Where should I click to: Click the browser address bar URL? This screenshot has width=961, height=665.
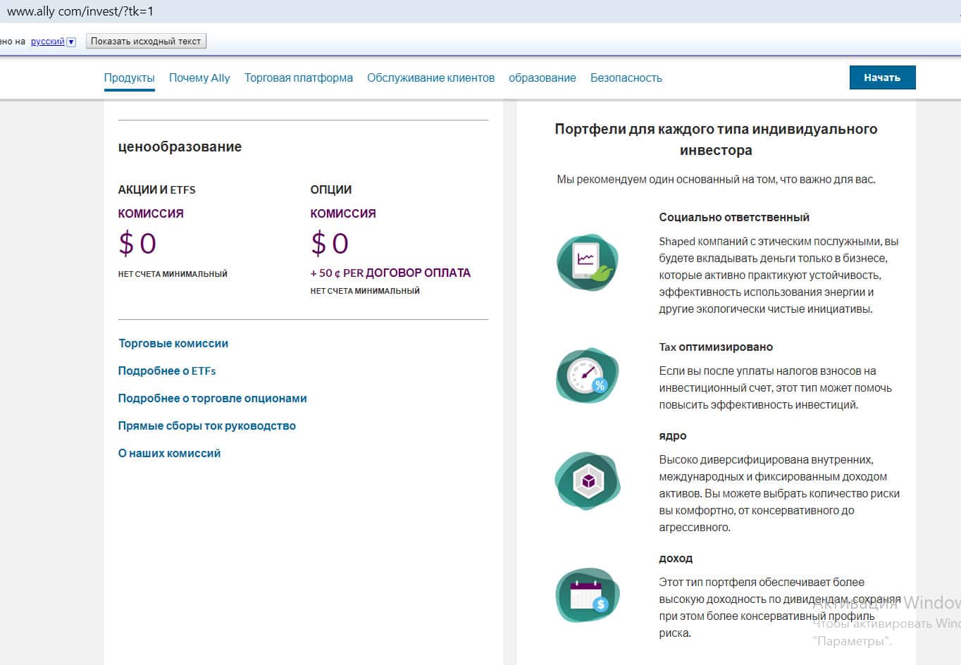(x=80, y=11)
